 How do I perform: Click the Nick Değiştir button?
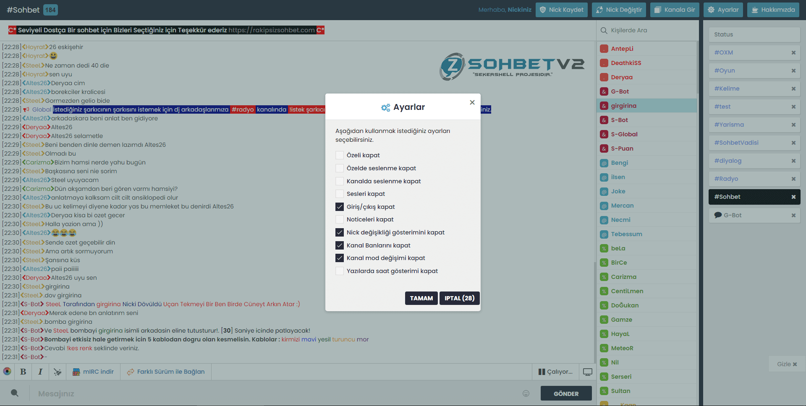tap(619, 10)
